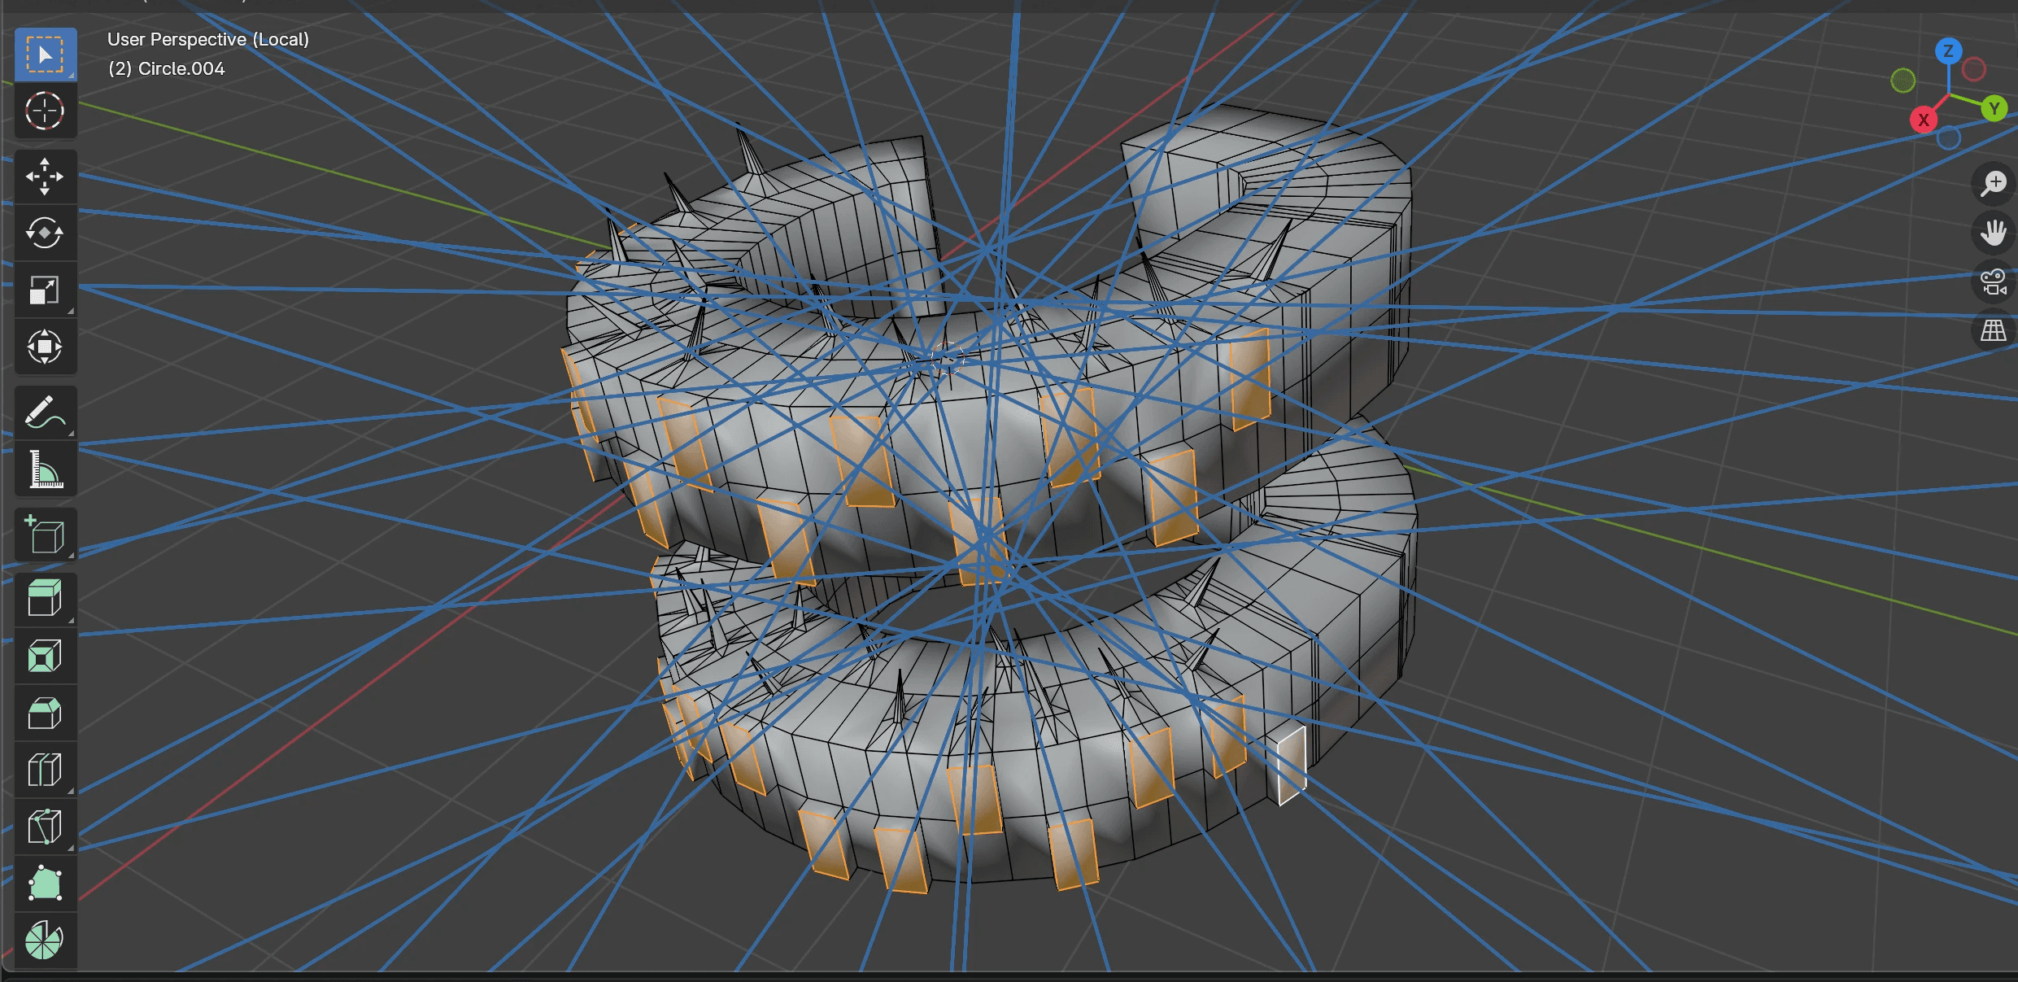Screen dimensions: 2018x982
Task: Activate the 3D Cursor tool
Action: pos(45,111)
